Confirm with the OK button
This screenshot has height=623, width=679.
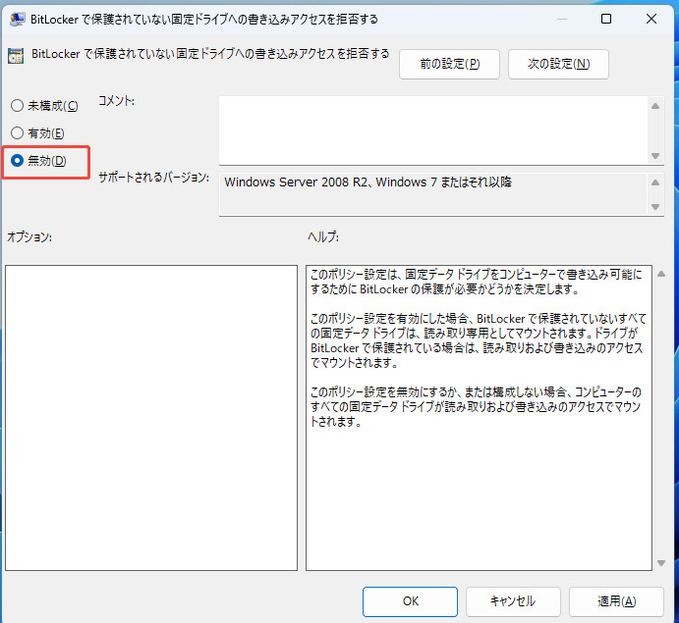[x=410, y=601]
